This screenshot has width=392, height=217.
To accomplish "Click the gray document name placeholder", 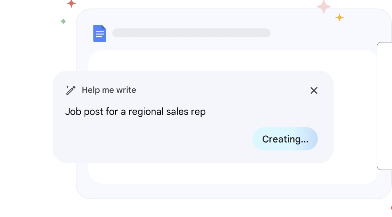I will coord(191,33).
